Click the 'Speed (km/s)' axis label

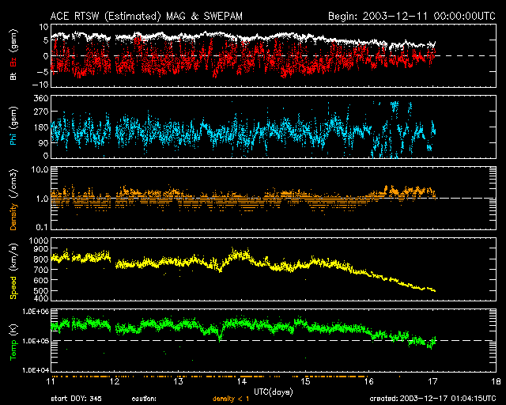click(13, 271)
